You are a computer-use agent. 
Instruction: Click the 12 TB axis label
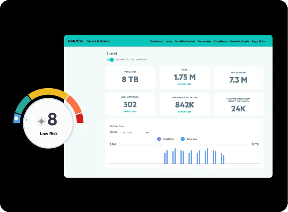255,144
